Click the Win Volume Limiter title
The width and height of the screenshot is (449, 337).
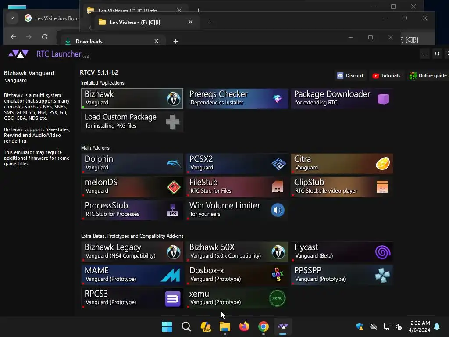point(225,205)
